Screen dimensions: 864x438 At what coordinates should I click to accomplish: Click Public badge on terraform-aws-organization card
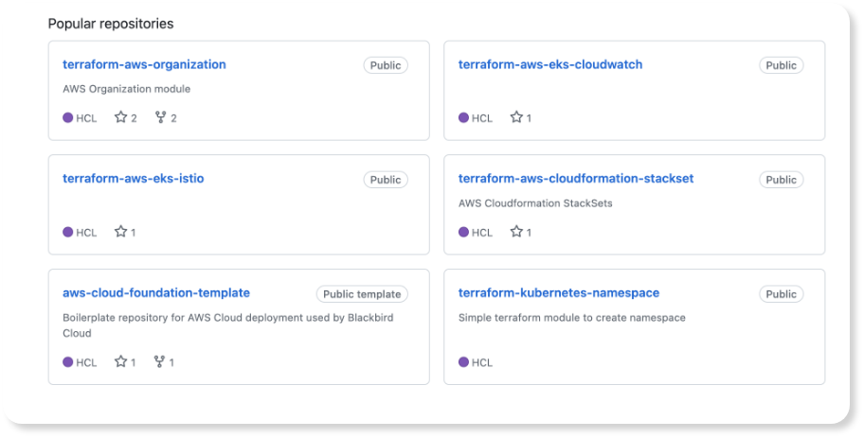pyautogui.click(x=386, y=65)
